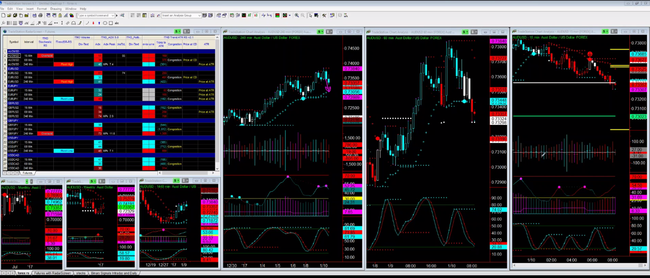Viewport: 650px width, 278px height.
Task: Click the Zoom Out magnifier icon
Action: pyautogui.click(x=303, y=15)
